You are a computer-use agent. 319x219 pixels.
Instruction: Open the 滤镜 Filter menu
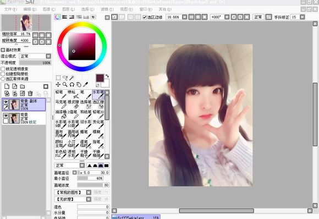[x=107, y=9]
